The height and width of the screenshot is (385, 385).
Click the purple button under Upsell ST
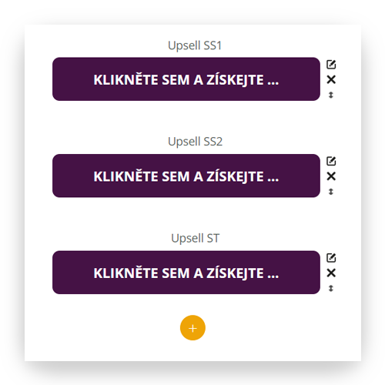coord(186,273)
